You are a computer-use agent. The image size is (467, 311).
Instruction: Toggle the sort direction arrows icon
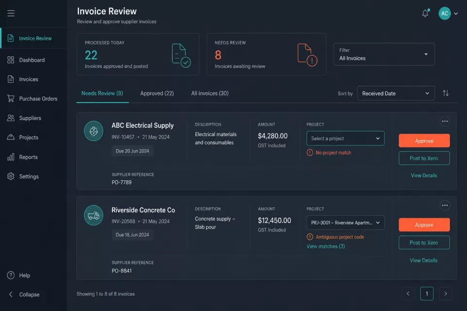coord(446,93)
